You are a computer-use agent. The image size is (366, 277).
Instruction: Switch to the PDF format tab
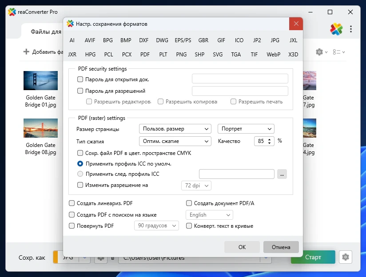(x=145, y=54)
